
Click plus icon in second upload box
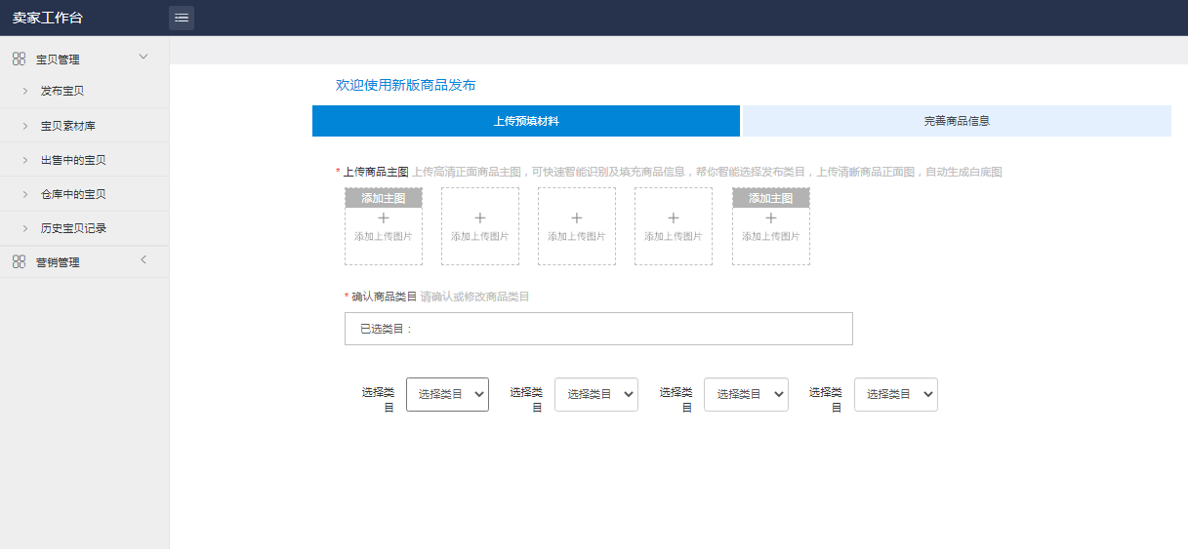(x=480, y=218)
